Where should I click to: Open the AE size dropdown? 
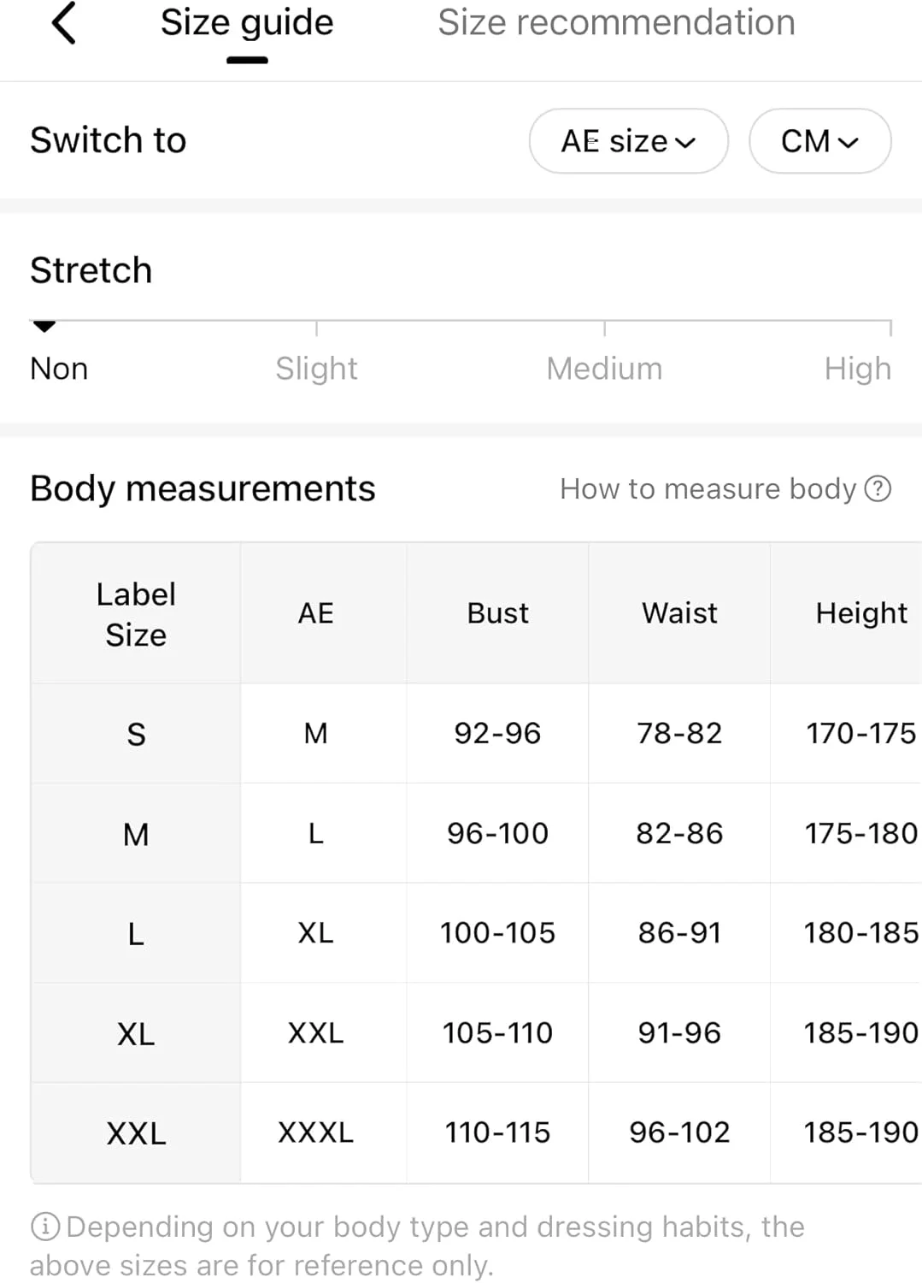[x=628, y=141]
